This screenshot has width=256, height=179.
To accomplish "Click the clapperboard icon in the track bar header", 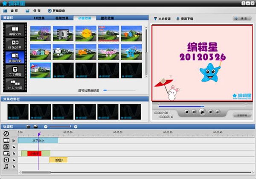I will [36, 127].
